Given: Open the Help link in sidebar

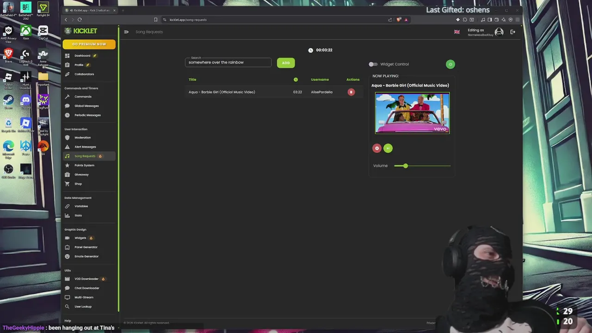Looking at the screenshot, I should [x=68, y=321].
